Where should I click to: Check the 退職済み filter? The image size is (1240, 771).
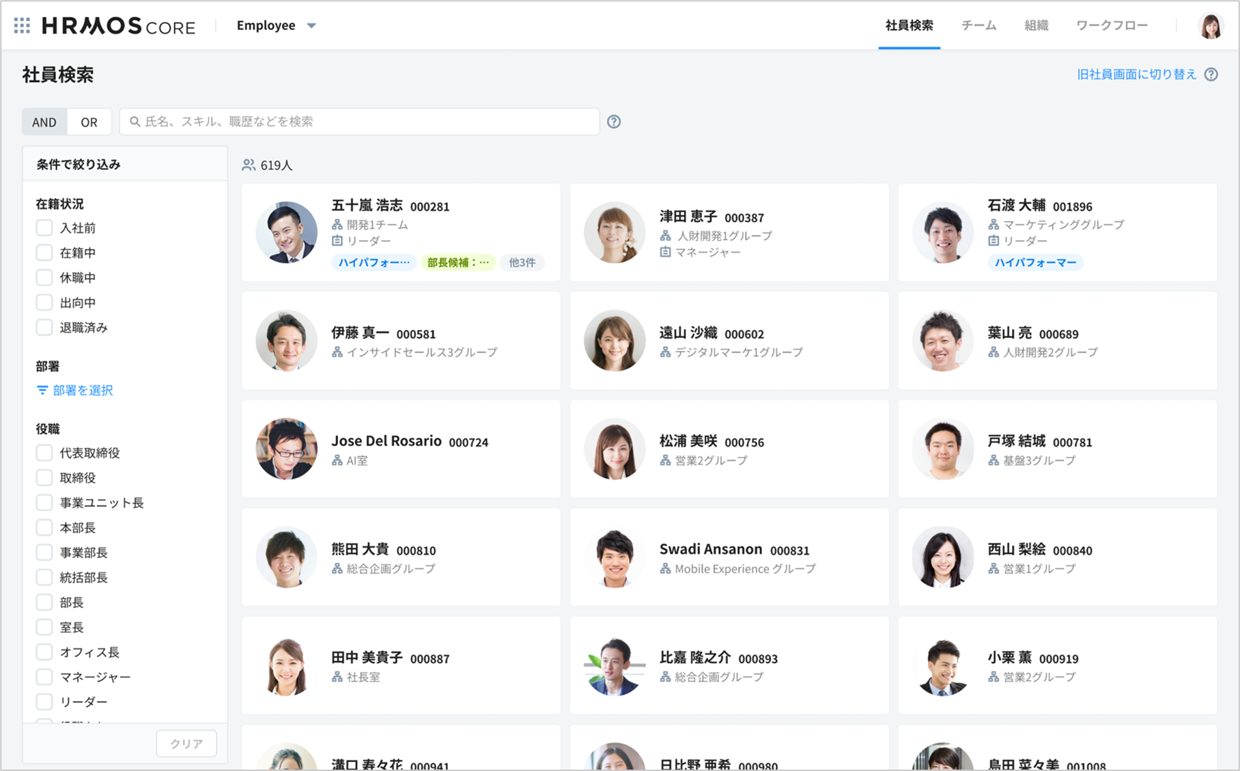44,328
